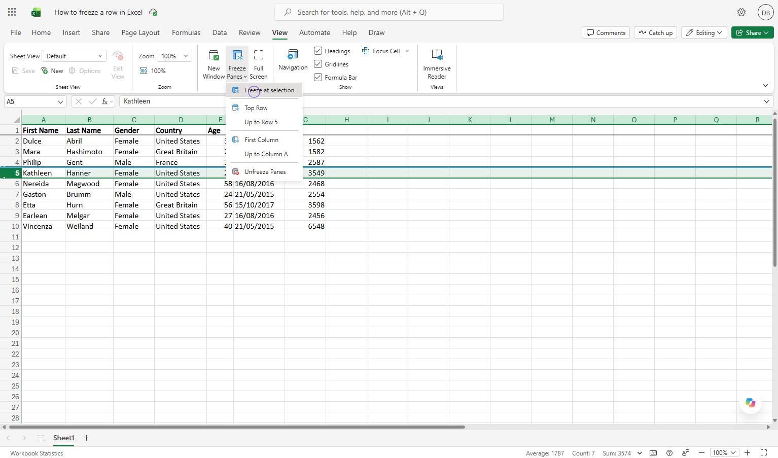Select the corner Select All triangle
Screen dimensions: 778x458
(17, 120)
